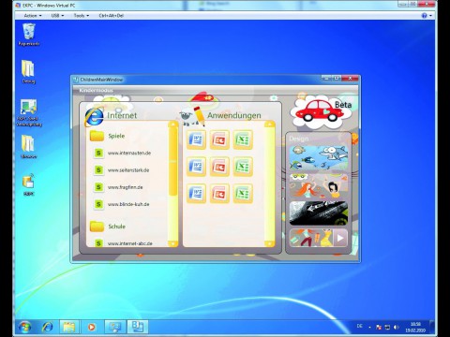Open the Word application icon in the top row
The image size is (450, 337).
[x=196, y=139]
